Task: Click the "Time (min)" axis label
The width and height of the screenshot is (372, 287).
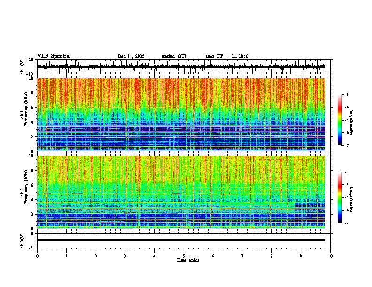Action: point(188,260)
